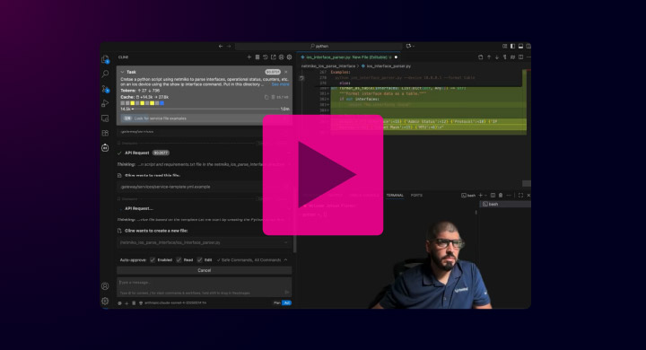The image size is (646, 350).
Task: Toggle Auto-approve Read checkbox
Action: tap(179, 260)
